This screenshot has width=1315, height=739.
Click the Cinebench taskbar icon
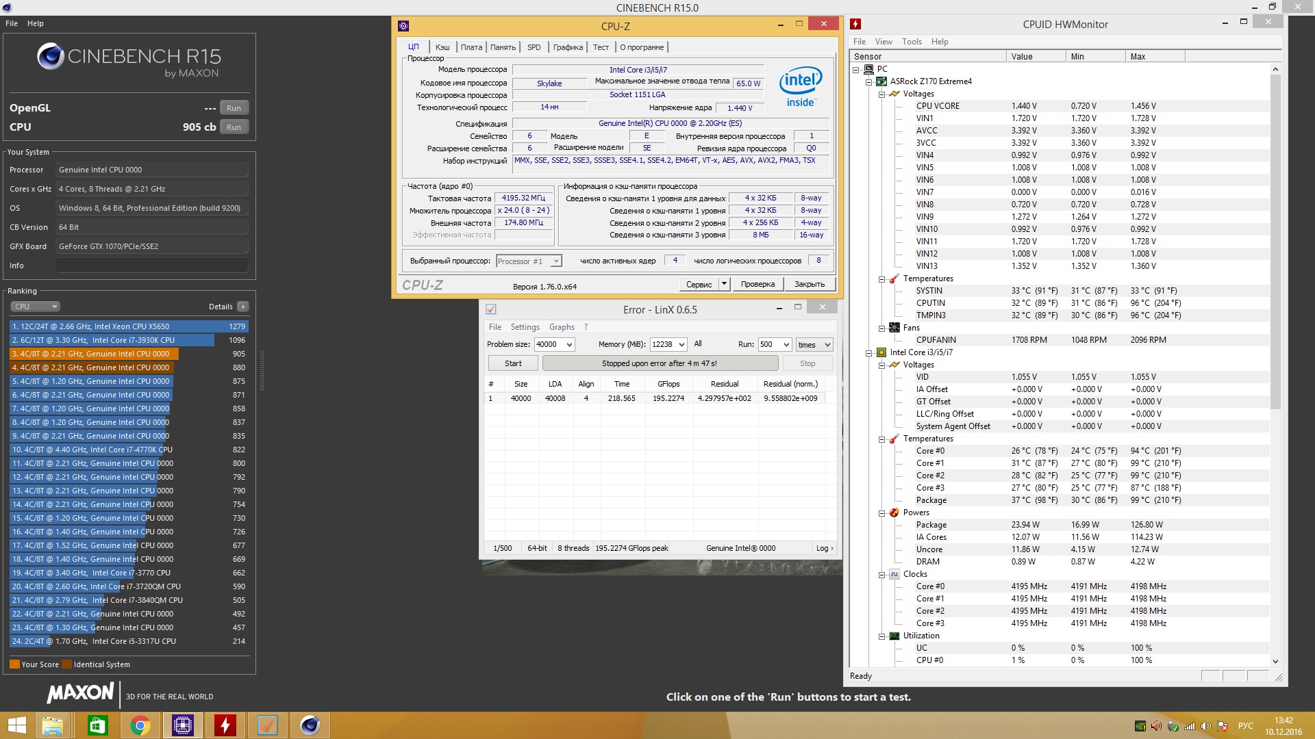pyautogui.click(x=310, y=725)
